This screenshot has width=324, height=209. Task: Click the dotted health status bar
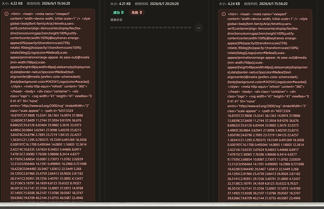(151, 28)
